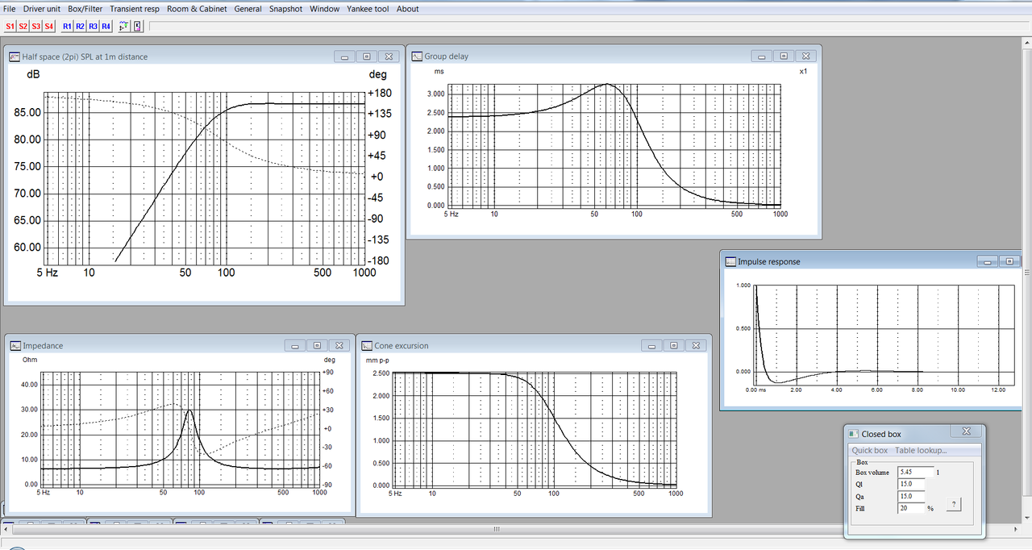This screenshot has height=550, width=1032.
Task: Open the Snapshot menu
Action: click(286, 9)
